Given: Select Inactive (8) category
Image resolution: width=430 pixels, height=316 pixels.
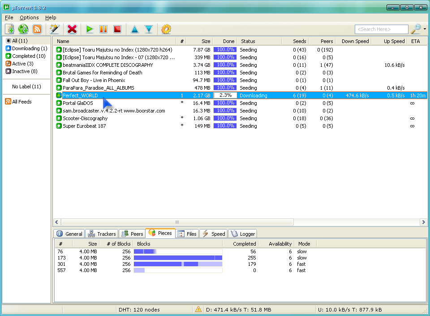Looking at the screenshot, I should [x=21, y=71].
